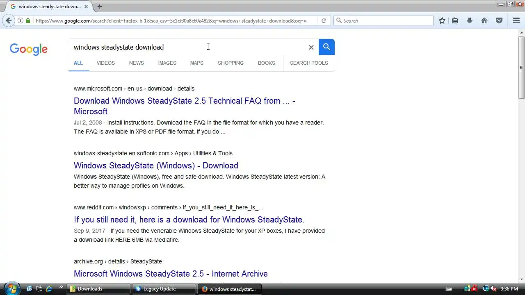
Task: Submit the Google search with the blue magnifier
Action: tap(326, 47)
